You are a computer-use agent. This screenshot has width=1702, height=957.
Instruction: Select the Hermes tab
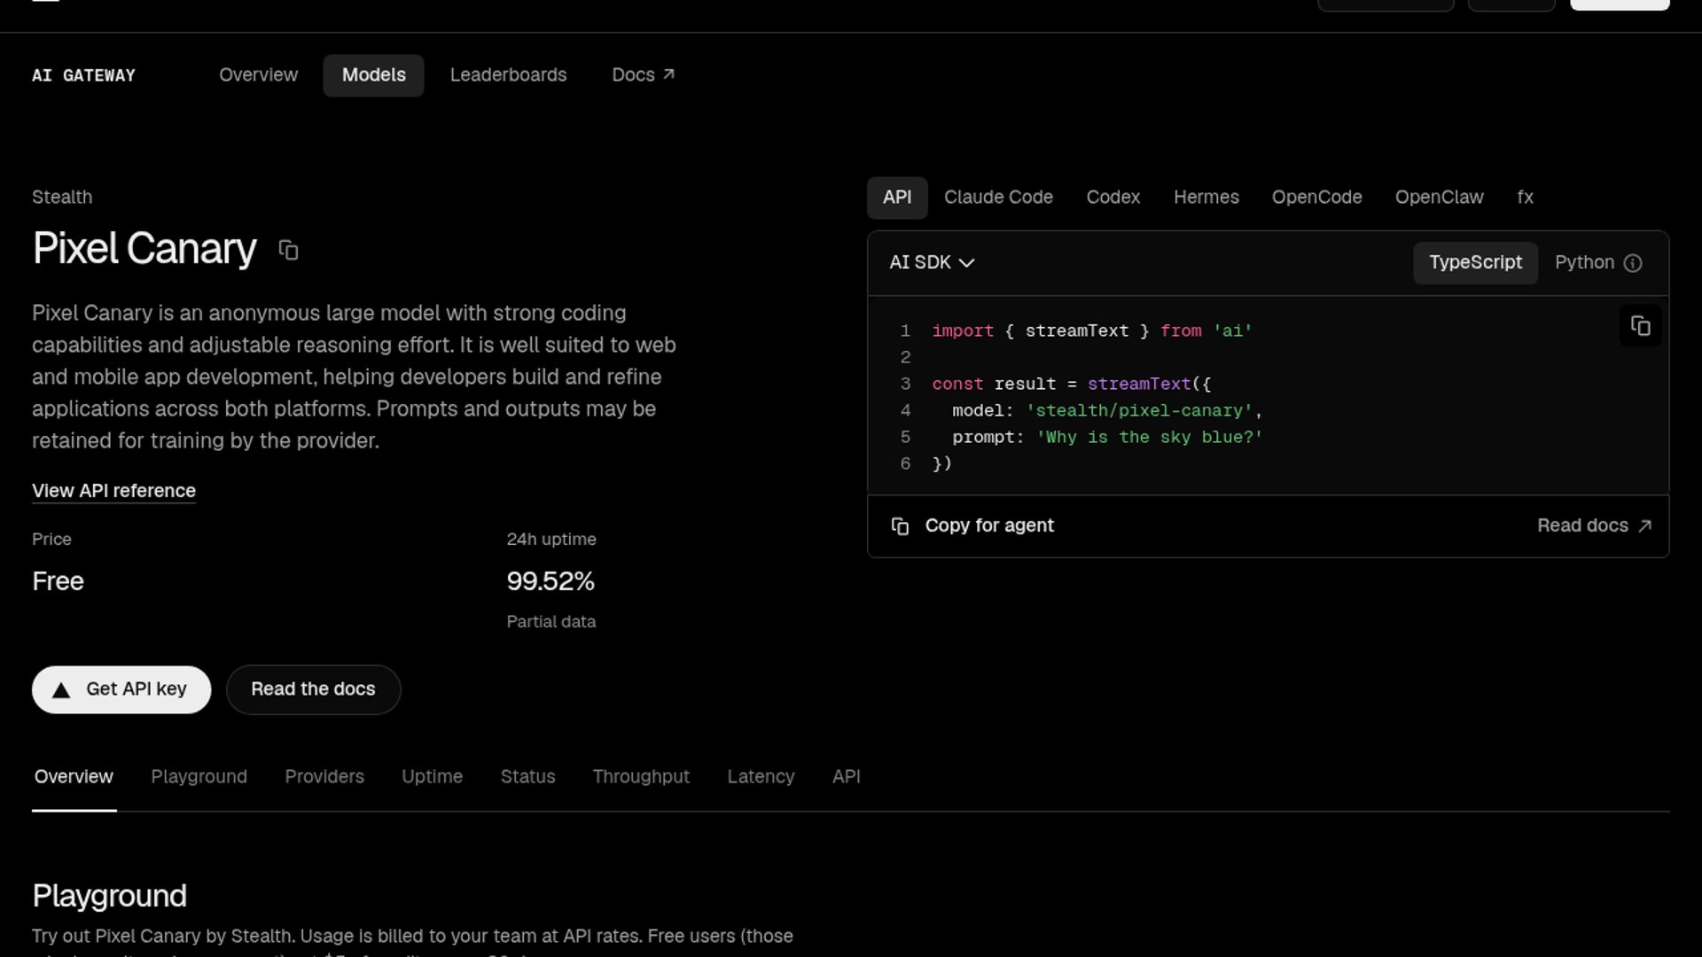tap(1206, 198)
